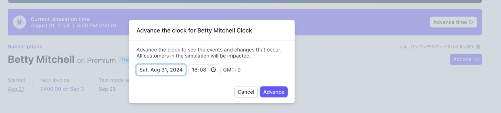Click the current simulation time text
Image resolution: width=501 pixels, height=113 pixels.
coord(73,25)
